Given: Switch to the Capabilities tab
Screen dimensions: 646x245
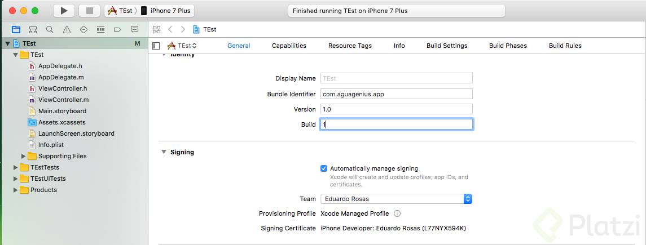Looking at the screenshot, I should pyautogui.click(x=289, y=46).
